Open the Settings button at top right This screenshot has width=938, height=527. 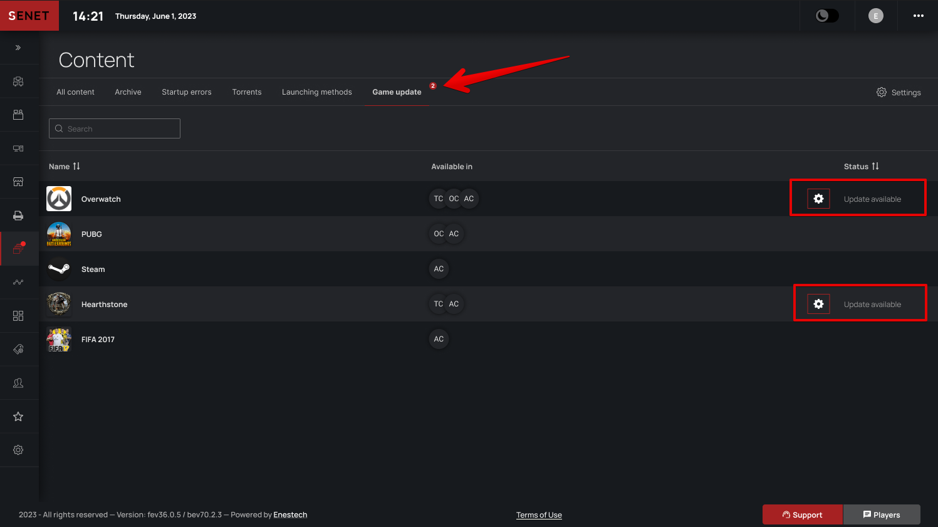pos(899,92)
